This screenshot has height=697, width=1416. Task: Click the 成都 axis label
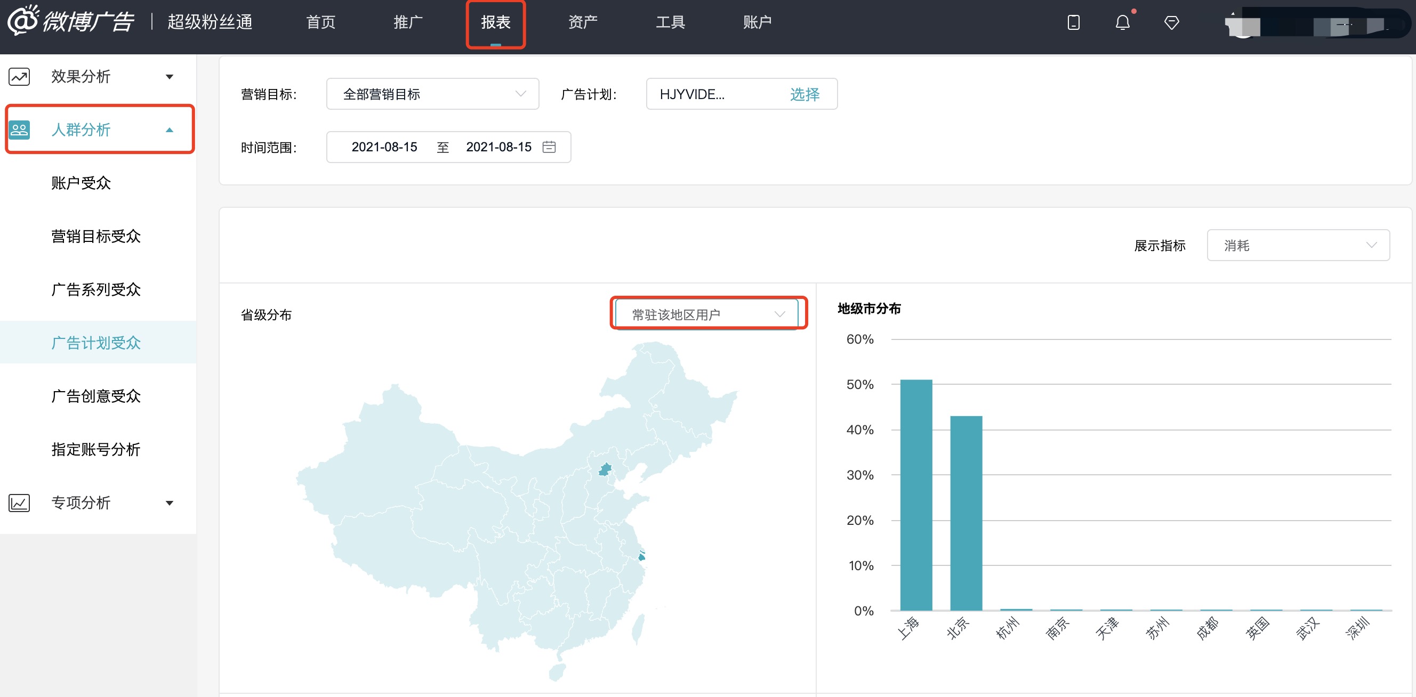[1207, 628]
